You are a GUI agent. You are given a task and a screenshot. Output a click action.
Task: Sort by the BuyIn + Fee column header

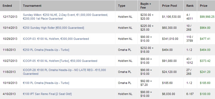point(146,6)
